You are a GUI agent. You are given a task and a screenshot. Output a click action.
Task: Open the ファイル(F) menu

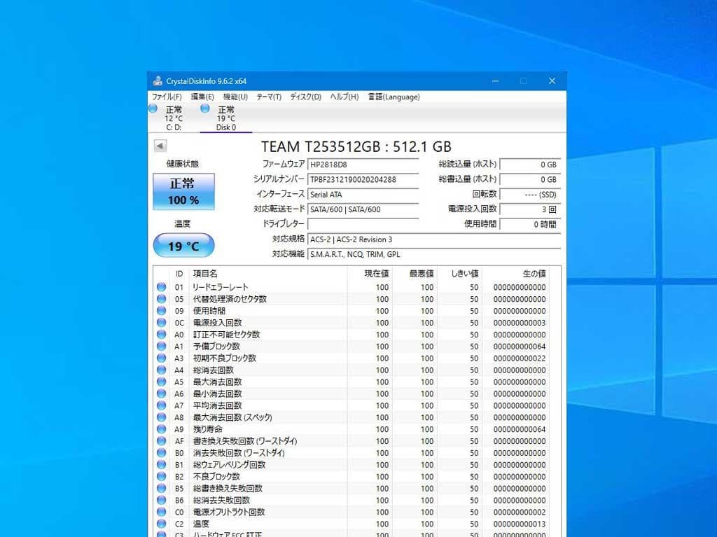pos(166,97)
